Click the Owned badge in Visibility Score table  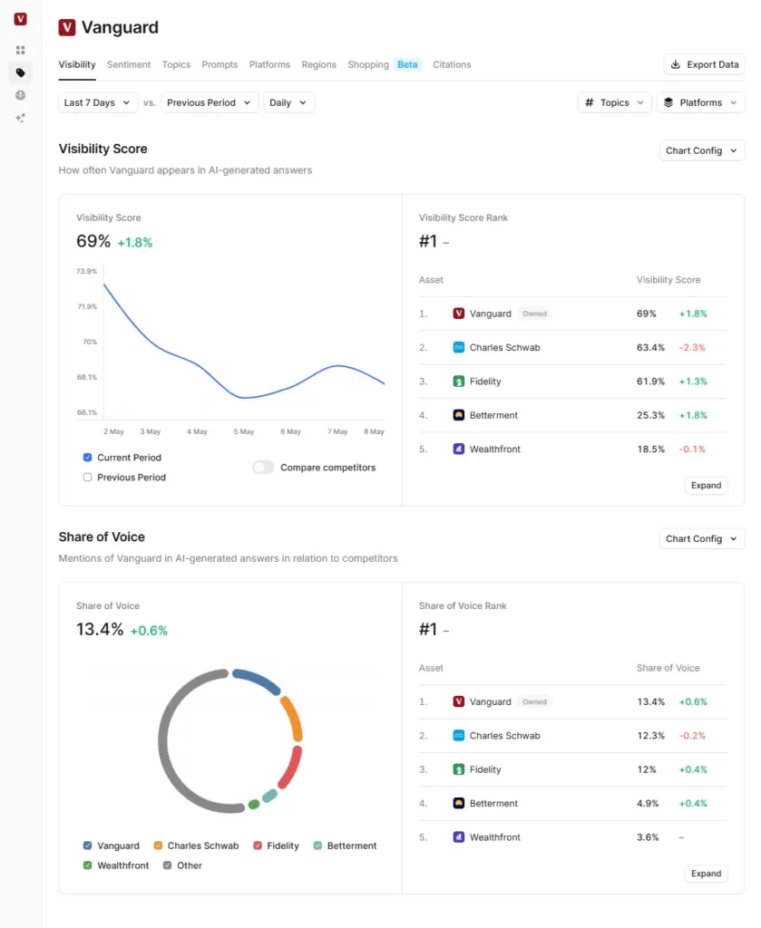coord(534,314)
